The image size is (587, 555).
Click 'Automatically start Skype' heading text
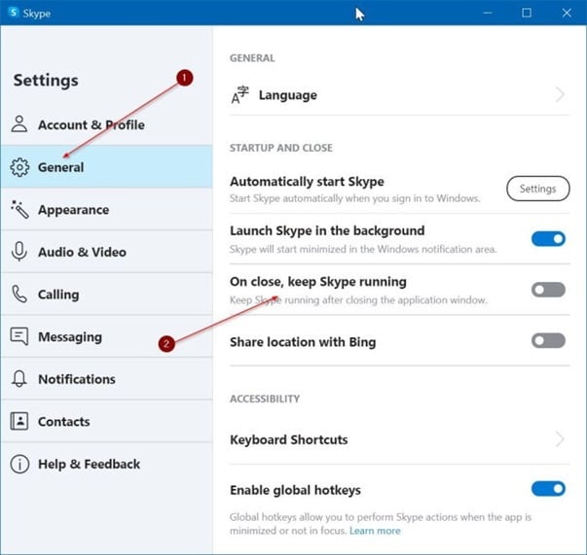[x=307, y=182]
